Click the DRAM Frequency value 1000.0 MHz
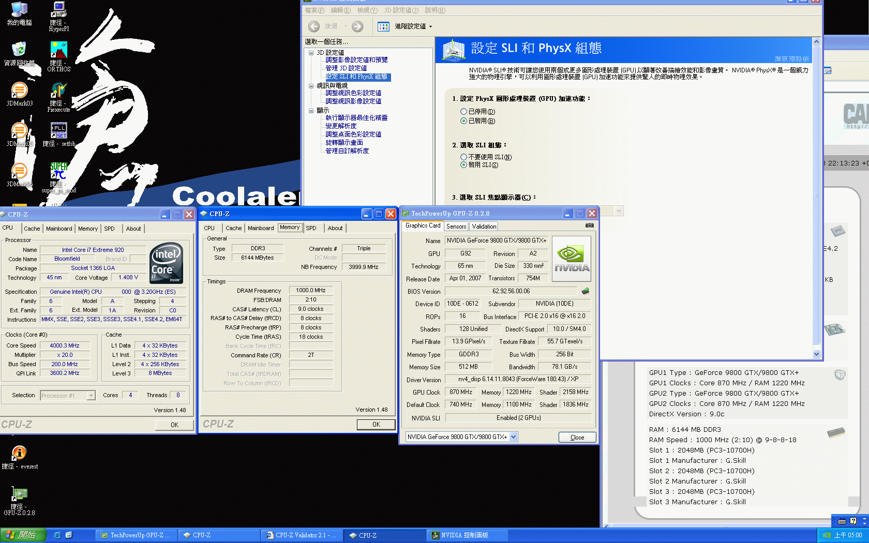Screen dimensions: 869x543 click(x=310, y=291)
